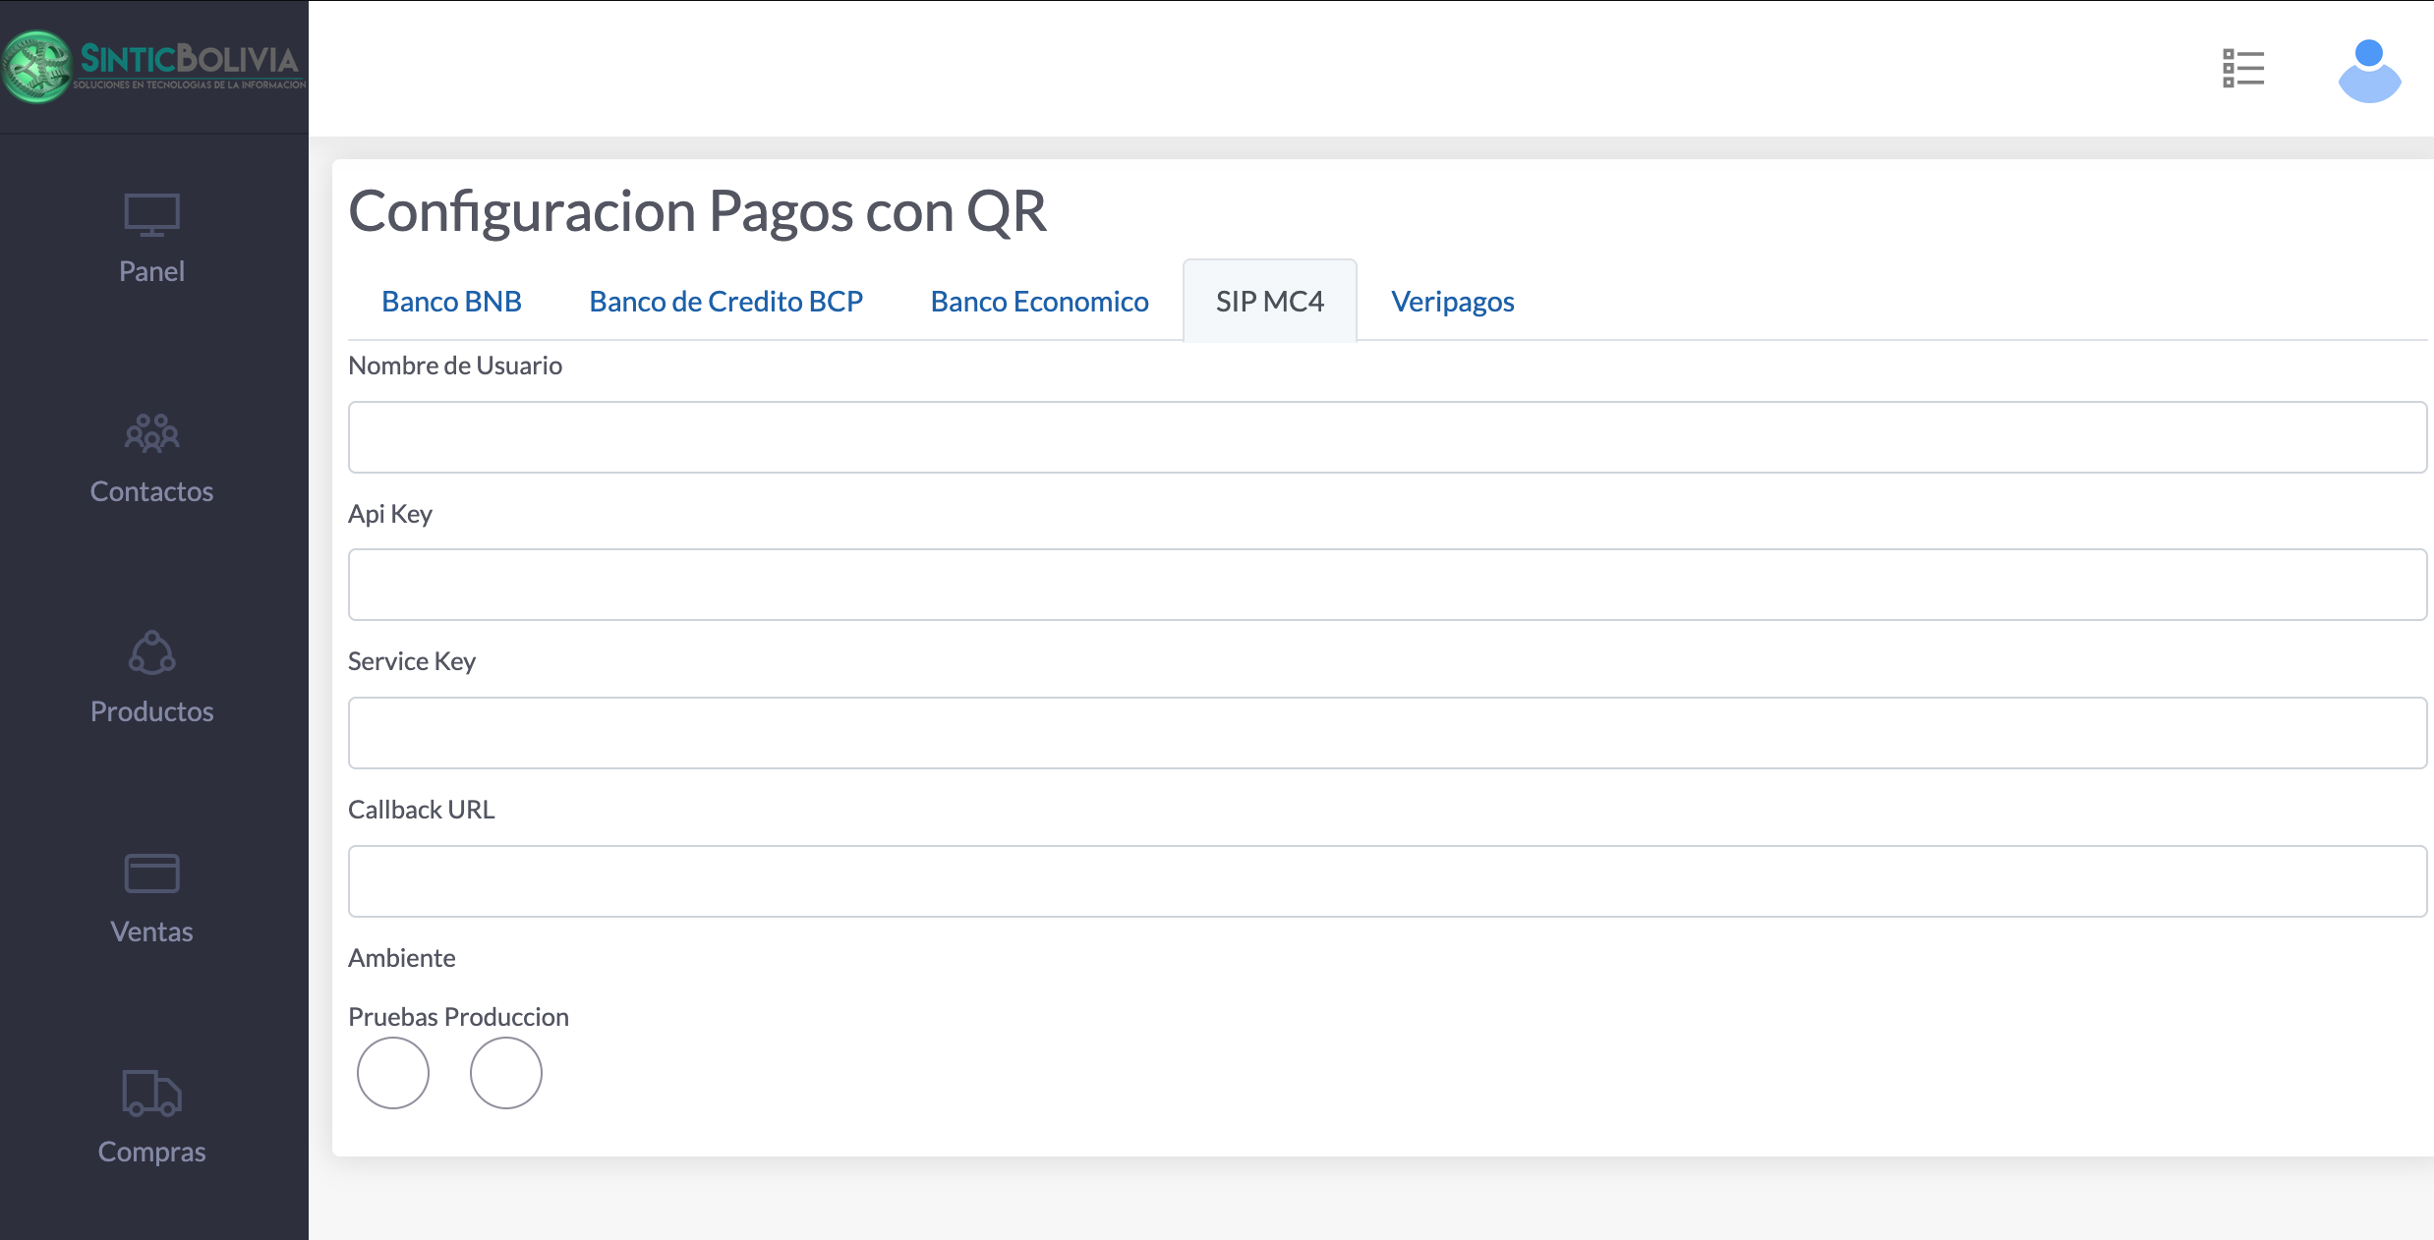
Task: Click the Contactos sidebar label
Action: (151, 491)
